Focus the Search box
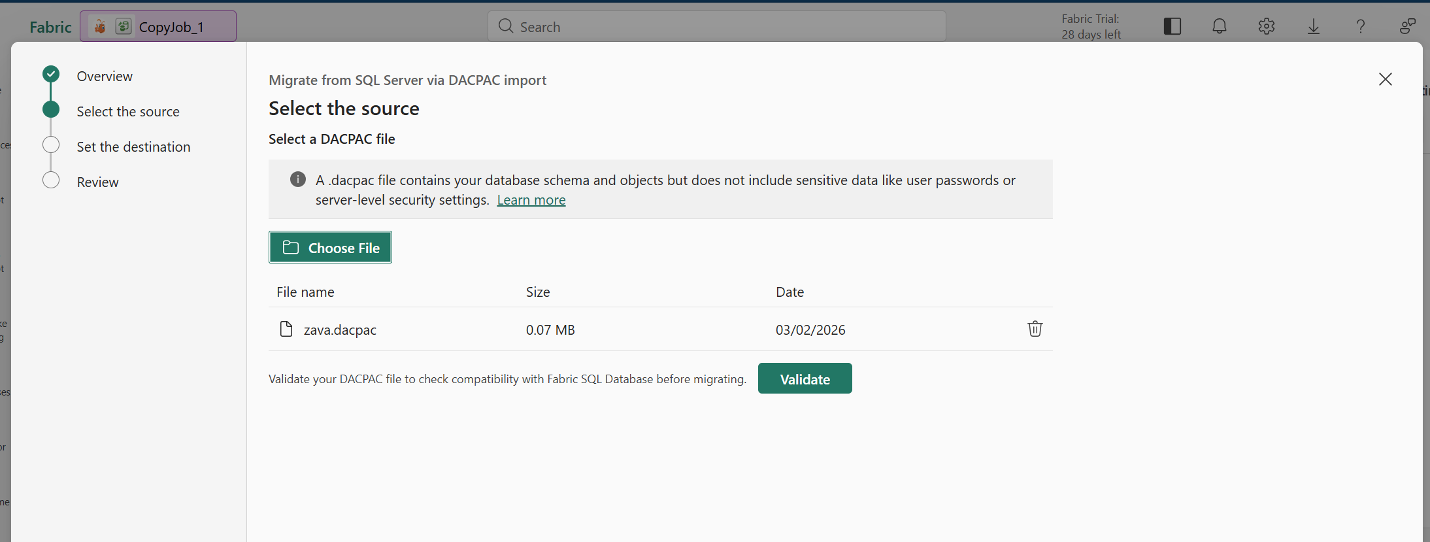 coord(716,26)
